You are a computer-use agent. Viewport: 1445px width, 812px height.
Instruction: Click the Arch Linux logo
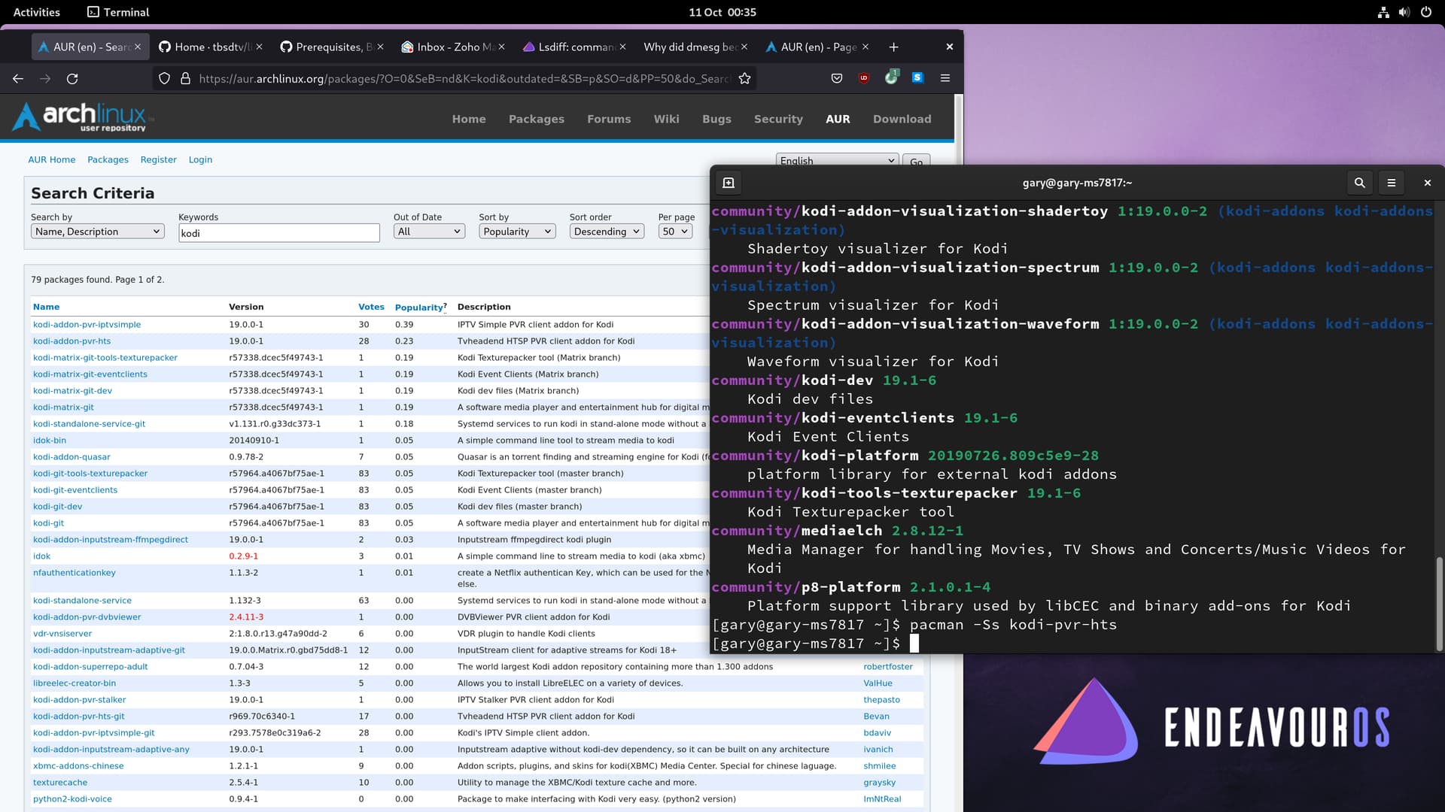[x=83, y=117]
